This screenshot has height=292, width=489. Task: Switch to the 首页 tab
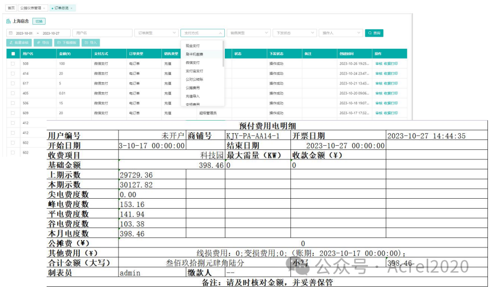point(11,8)
